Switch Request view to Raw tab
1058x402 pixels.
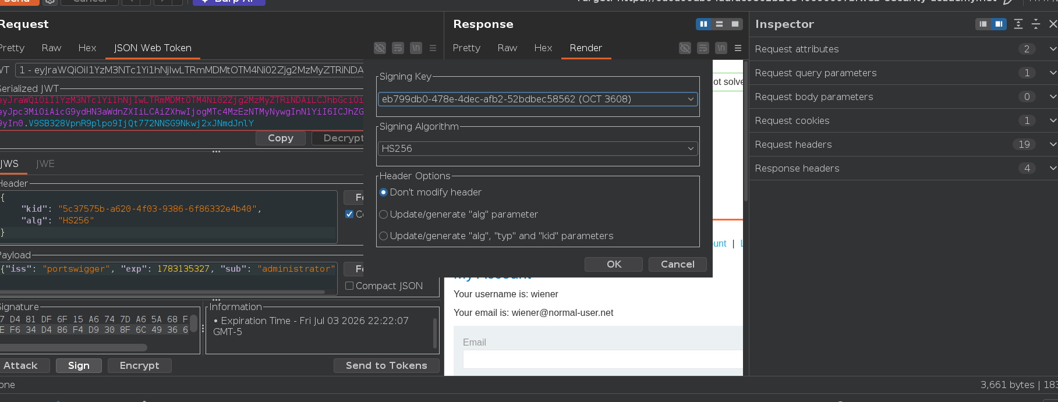(51, 48)
